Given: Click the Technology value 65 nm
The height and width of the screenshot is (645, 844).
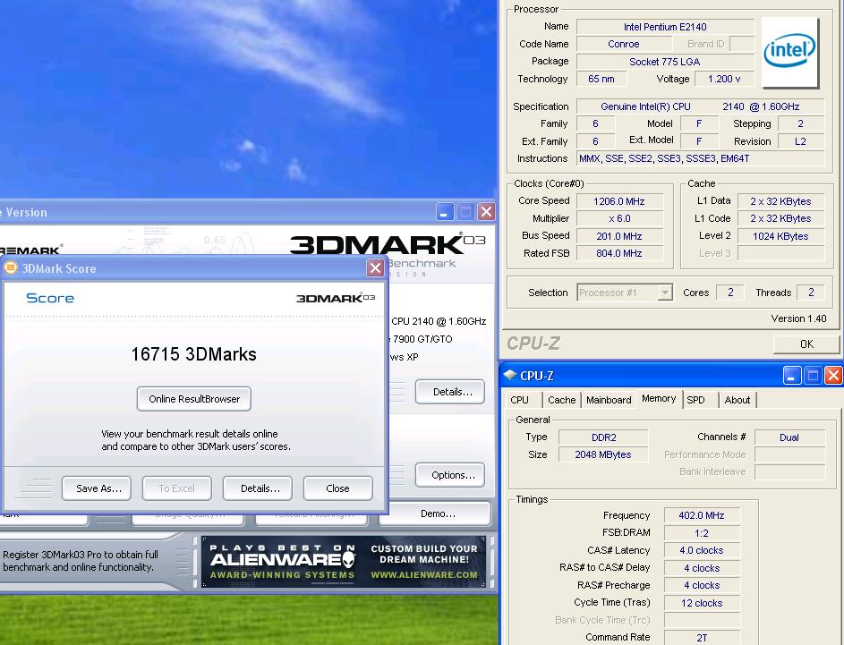Looking at the screenshot, I should pos(601,79).
